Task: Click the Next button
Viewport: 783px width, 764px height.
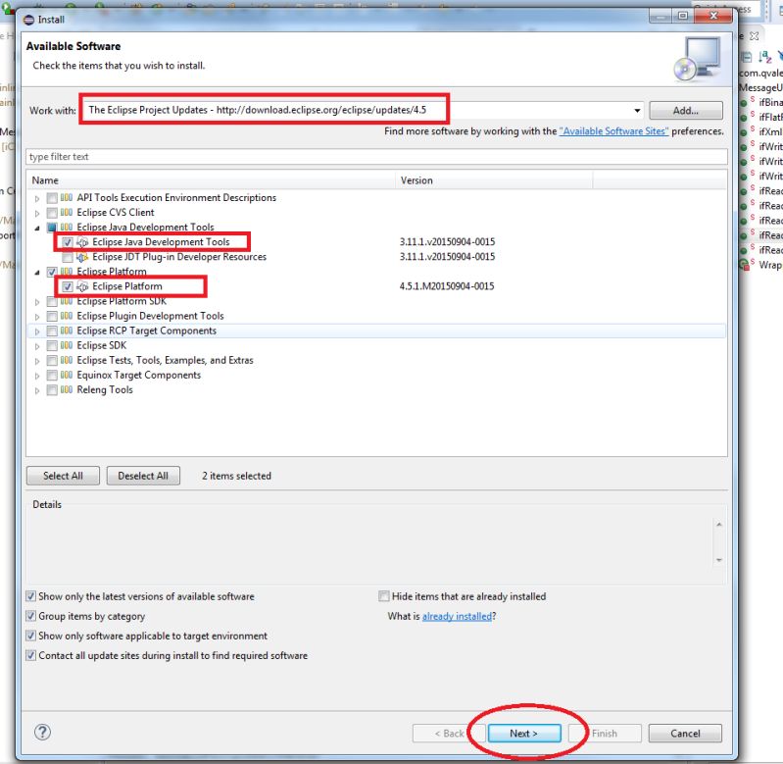Action: tap(524, 733)
